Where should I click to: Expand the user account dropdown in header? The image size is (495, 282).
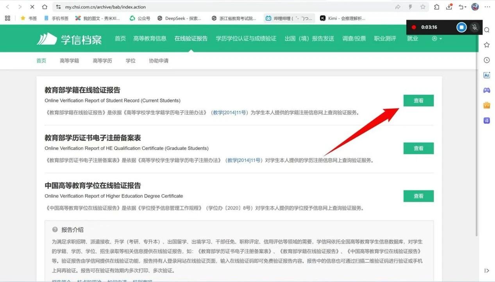(x=437, y=39)
